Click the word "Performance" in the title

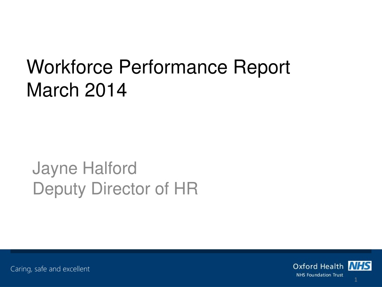(x=173, y=67)
